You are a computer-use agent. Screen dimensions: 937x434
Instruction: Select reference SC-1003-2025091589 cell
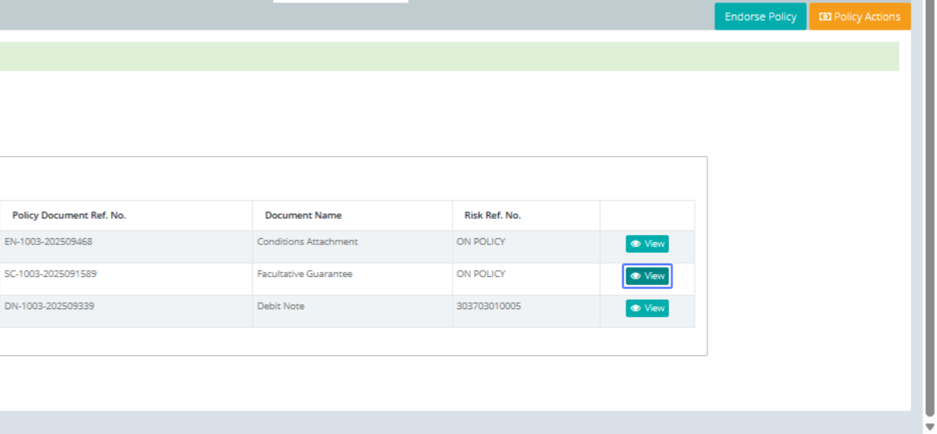tap(51, 274)
